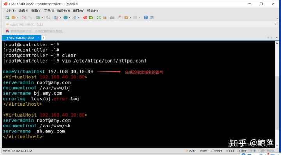
Task: Click the vim /etc/httpd/conf/httpd.conf command line
Action: pos(75,61)
